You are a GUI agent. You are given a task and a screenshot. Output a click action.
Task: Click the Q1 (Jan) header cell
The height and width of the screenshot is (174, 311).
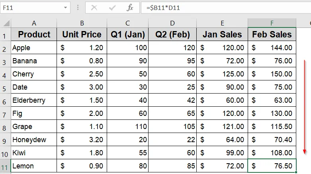127,35
